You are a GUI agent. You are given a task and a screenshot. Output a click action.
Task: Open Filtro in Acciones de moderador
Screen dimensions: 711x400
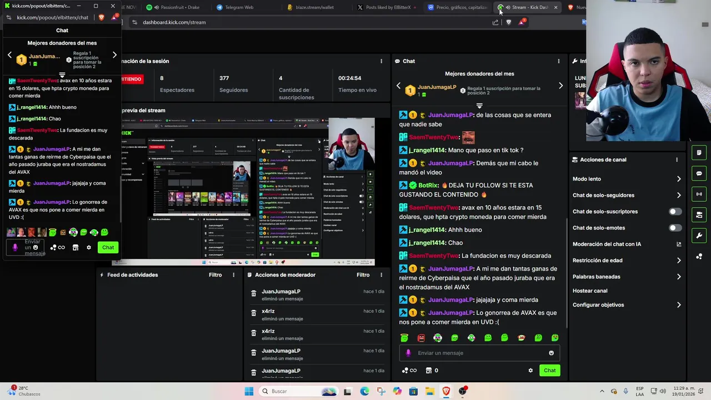click(363, 275)
